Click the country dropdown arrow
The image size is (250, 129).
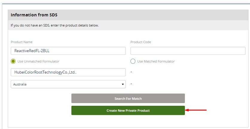(123, 84)
